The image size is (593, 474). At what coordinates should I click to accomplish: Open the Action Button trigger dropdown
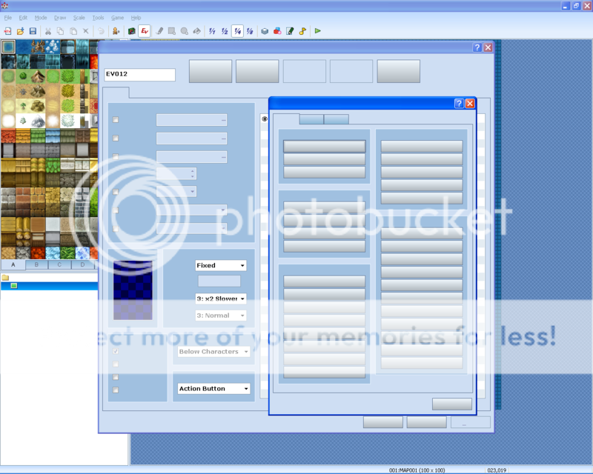click(214, 388)
